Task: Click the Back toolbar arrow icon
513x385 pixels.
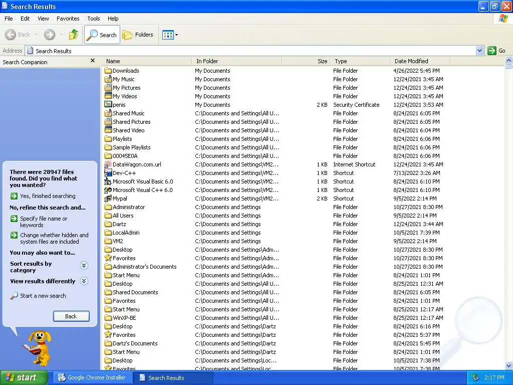Action: 11,35
